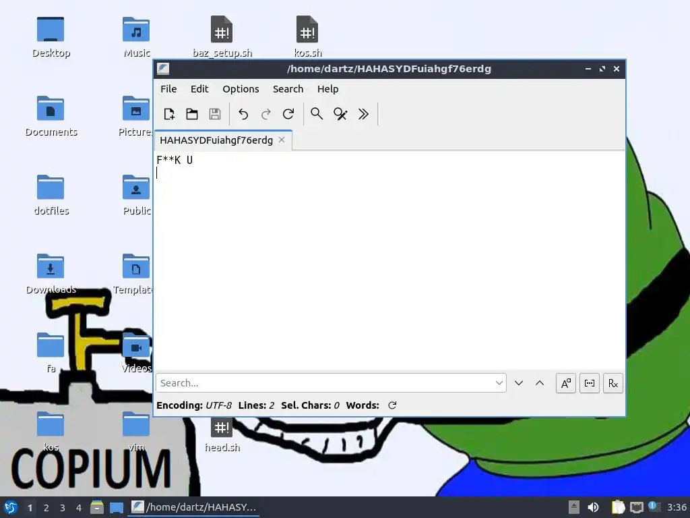
Task: Switch to workspace 4
Action: [79, 508]
